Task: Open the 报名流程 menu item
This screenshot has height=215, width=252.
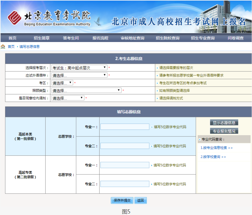Action: [100, 38]
